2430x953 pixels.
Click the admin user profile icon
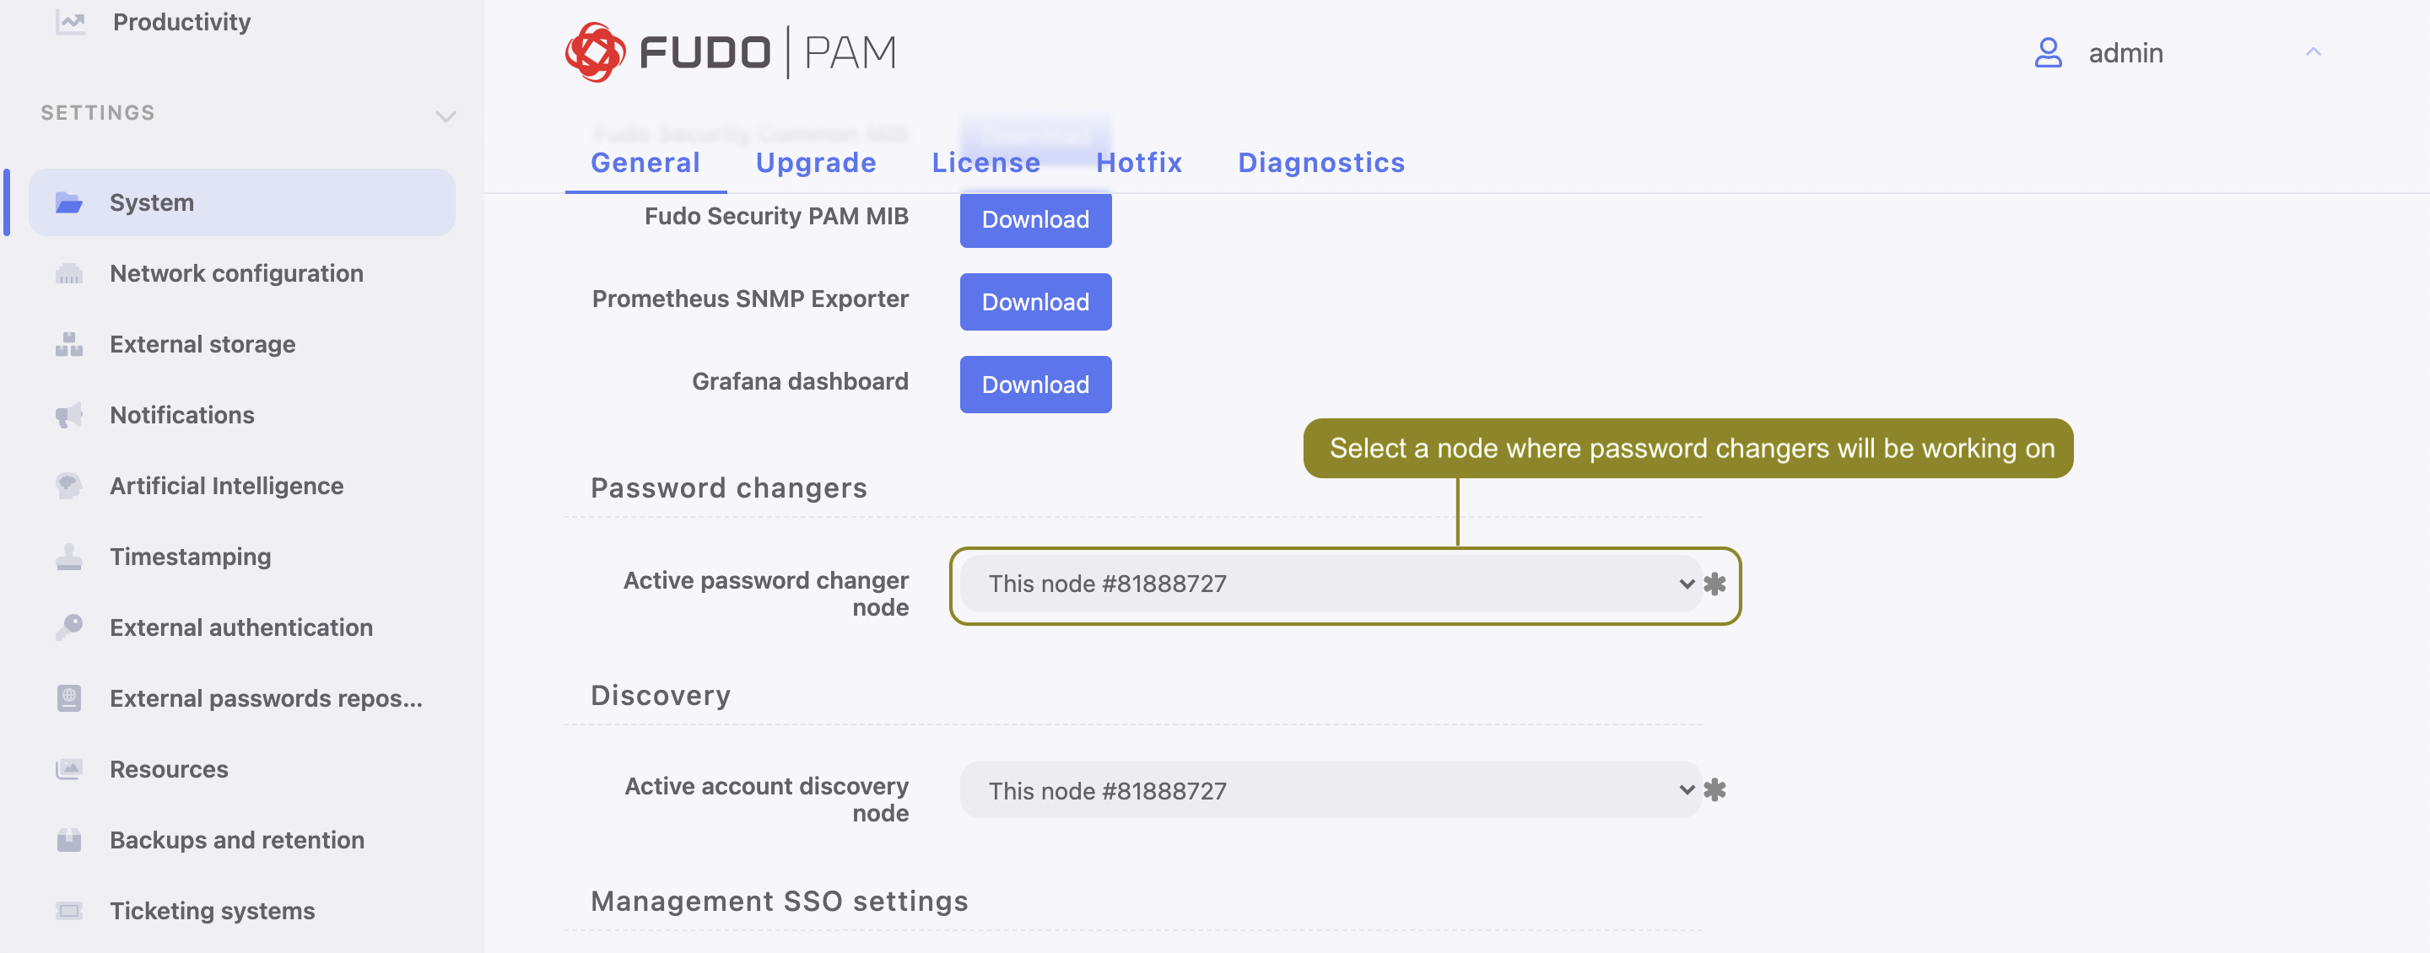(x=2047, y=54)
